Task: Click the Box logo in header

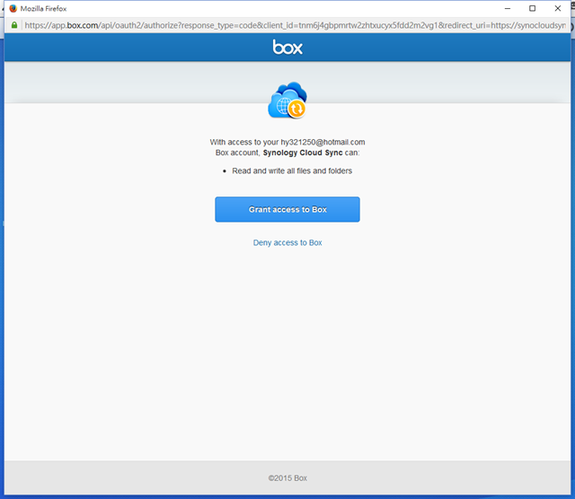Action: click(x=287, y=48)
